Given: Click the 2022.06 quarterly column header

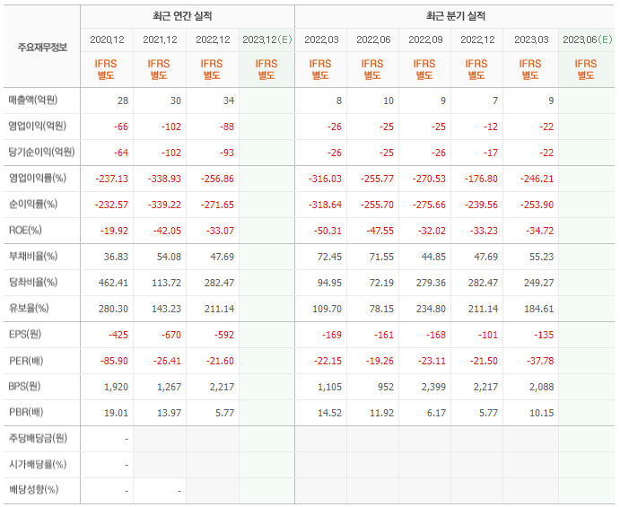Looking at the screenshot, I should [373, 40].
